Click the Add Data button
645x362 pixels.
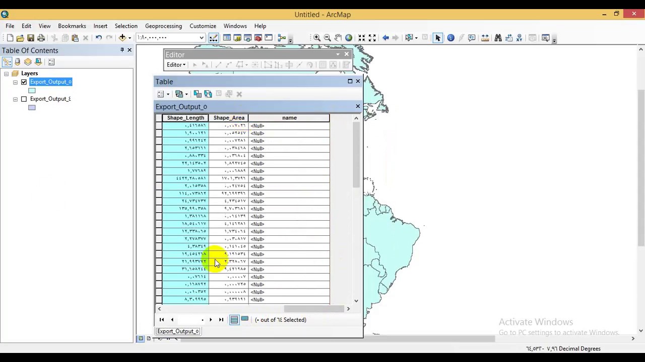pos(122,38)
